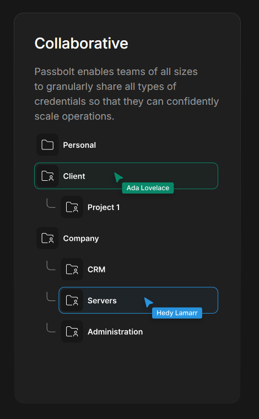Click the Administration shared folder icon
This screenshot has height=419, width=259.
(x=72, y=331)
